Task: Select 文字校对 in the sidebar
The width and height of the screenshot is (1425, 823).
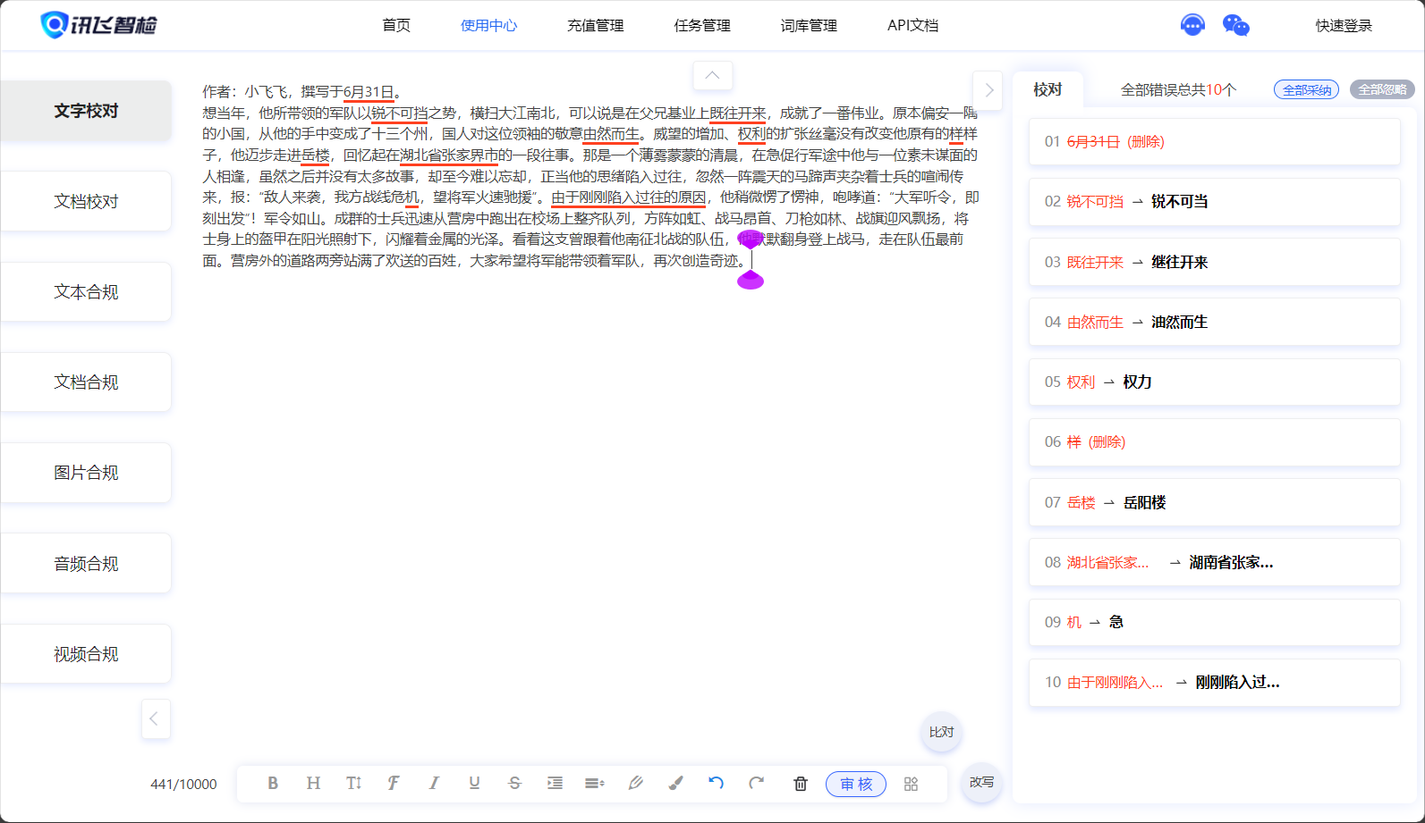Action: point(86,111)
